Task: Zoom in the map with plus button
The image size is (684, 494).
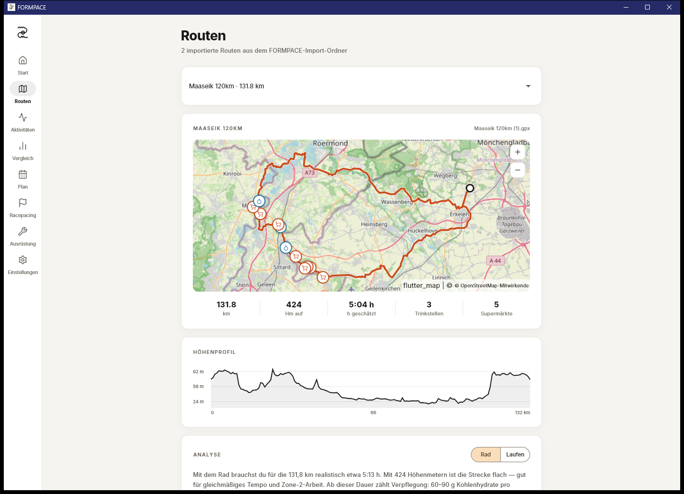Action: (x=518, y=152)
